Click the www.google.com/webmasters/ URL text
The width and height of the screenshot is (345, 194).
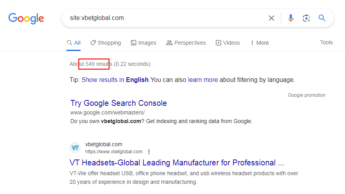107,112
